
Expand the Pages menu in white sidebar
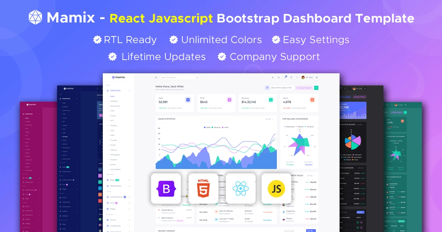[118, 209]
